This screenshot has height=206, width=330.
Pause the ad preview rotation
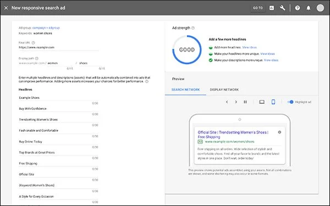[x=245, y=102]
